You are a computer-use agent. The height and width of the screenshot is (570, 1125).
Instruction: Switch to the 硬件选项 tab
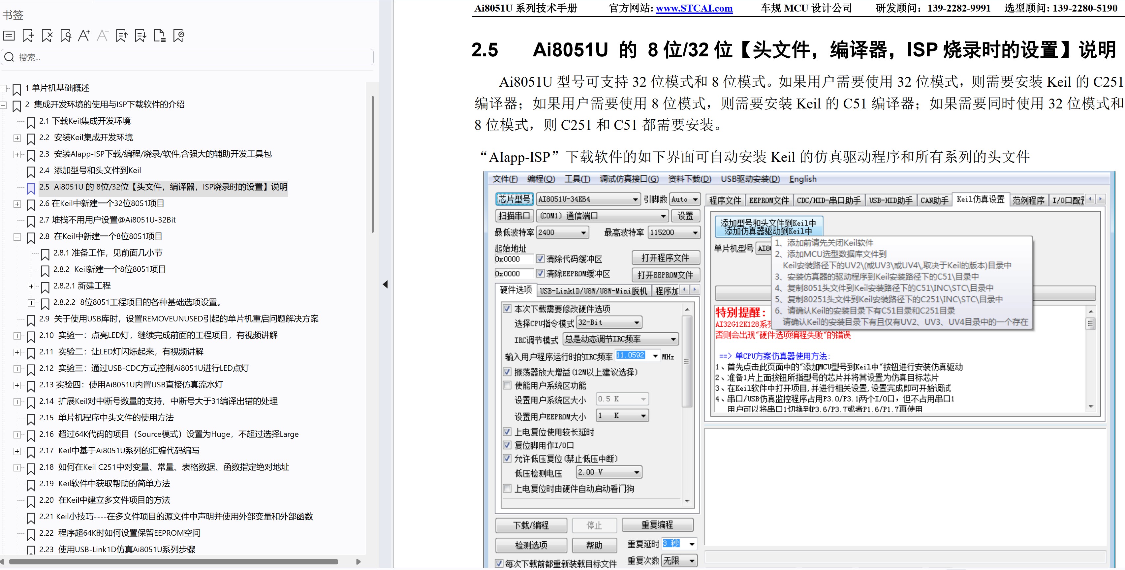tap(516, 290)
